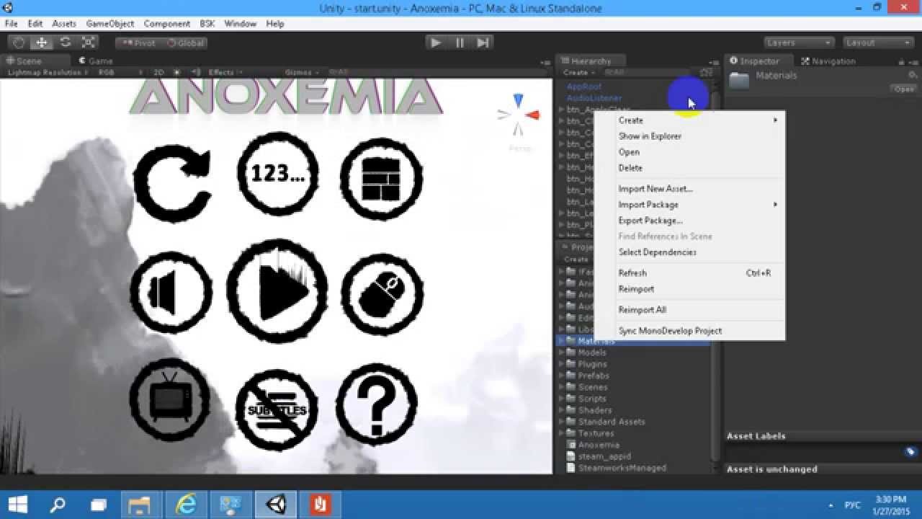Open the Assets menu in menu bar
Screen dimensions: 922x519
(x=64, y=24)
